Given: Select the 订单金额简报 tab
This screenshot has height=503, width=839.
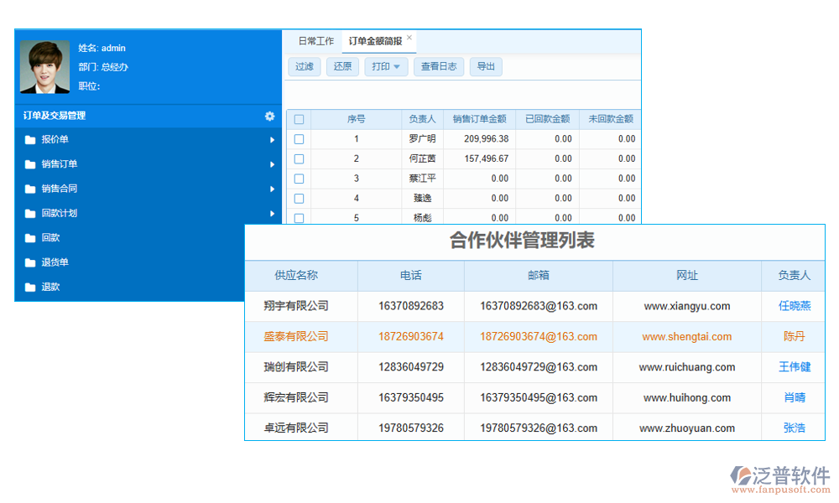Looking at the screenshot, I should (375, 41).
